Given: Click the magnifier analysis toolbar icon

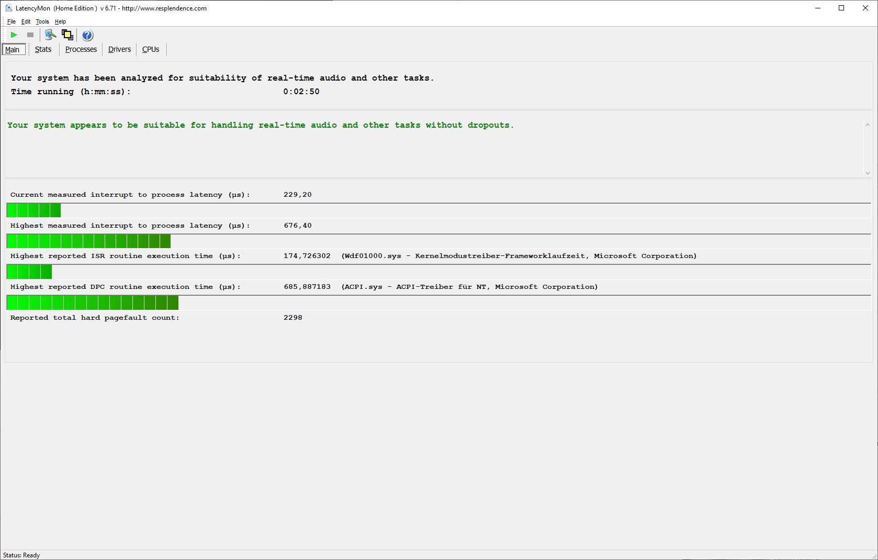Looking at the screenshot, I should point(50,35).
